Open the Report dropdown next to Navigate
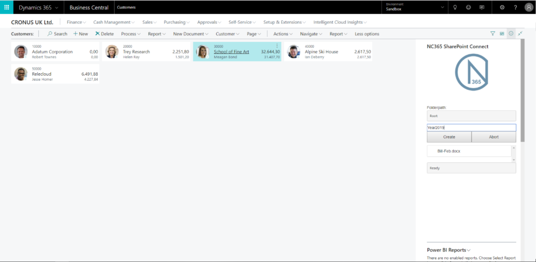This screenshot has width=536, height=262. [x=339, y=34]
